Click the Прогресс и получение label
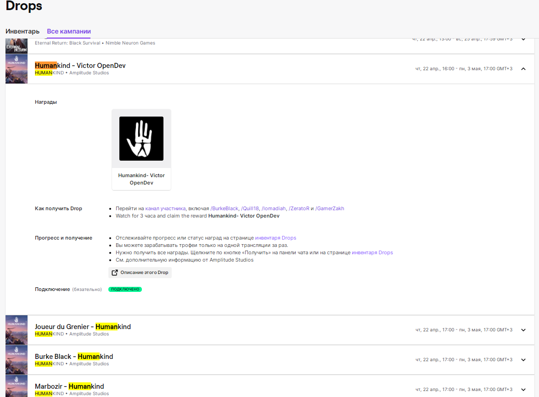This screenshot has width=539, height=397. (64, 238)
